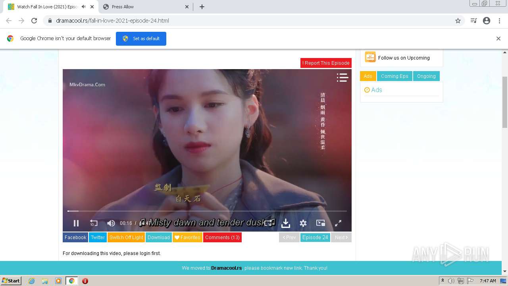The width and height of the screenshot is (508, 286).
Task: Set Chrome as default browser
Action: coord(141,39)
